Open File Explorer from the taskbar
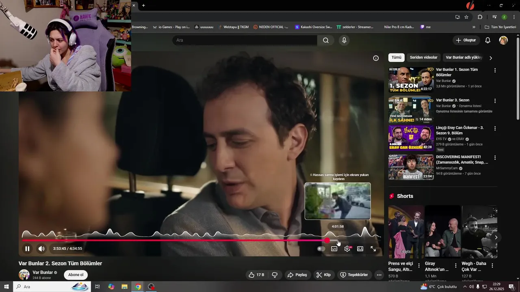The image size is (520, 292). (x=124, y=287)
